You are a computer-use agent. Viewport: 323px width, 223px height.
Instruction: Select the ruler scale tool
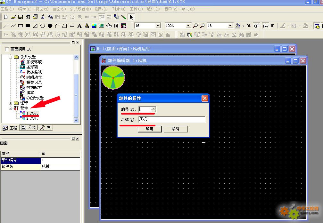(72, 26)
